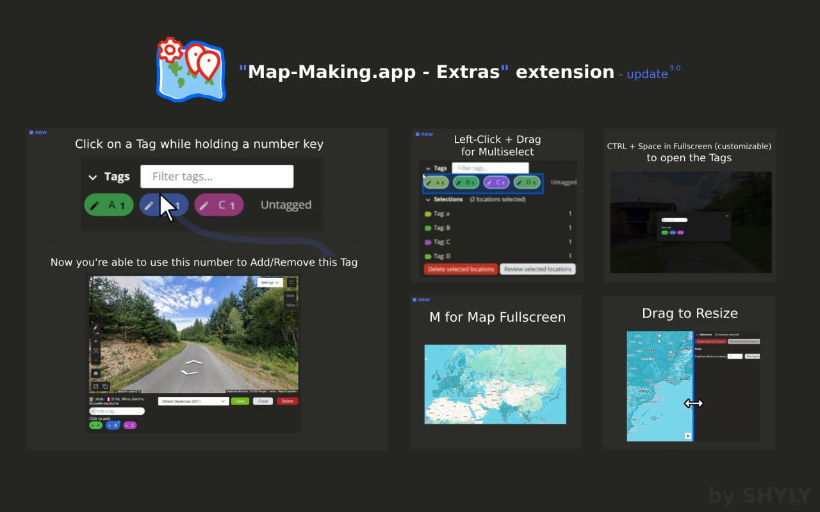Viewport: 820px width, 512px height.
Task: Close the fullscreen tags popup
Action: pos(726,216)
